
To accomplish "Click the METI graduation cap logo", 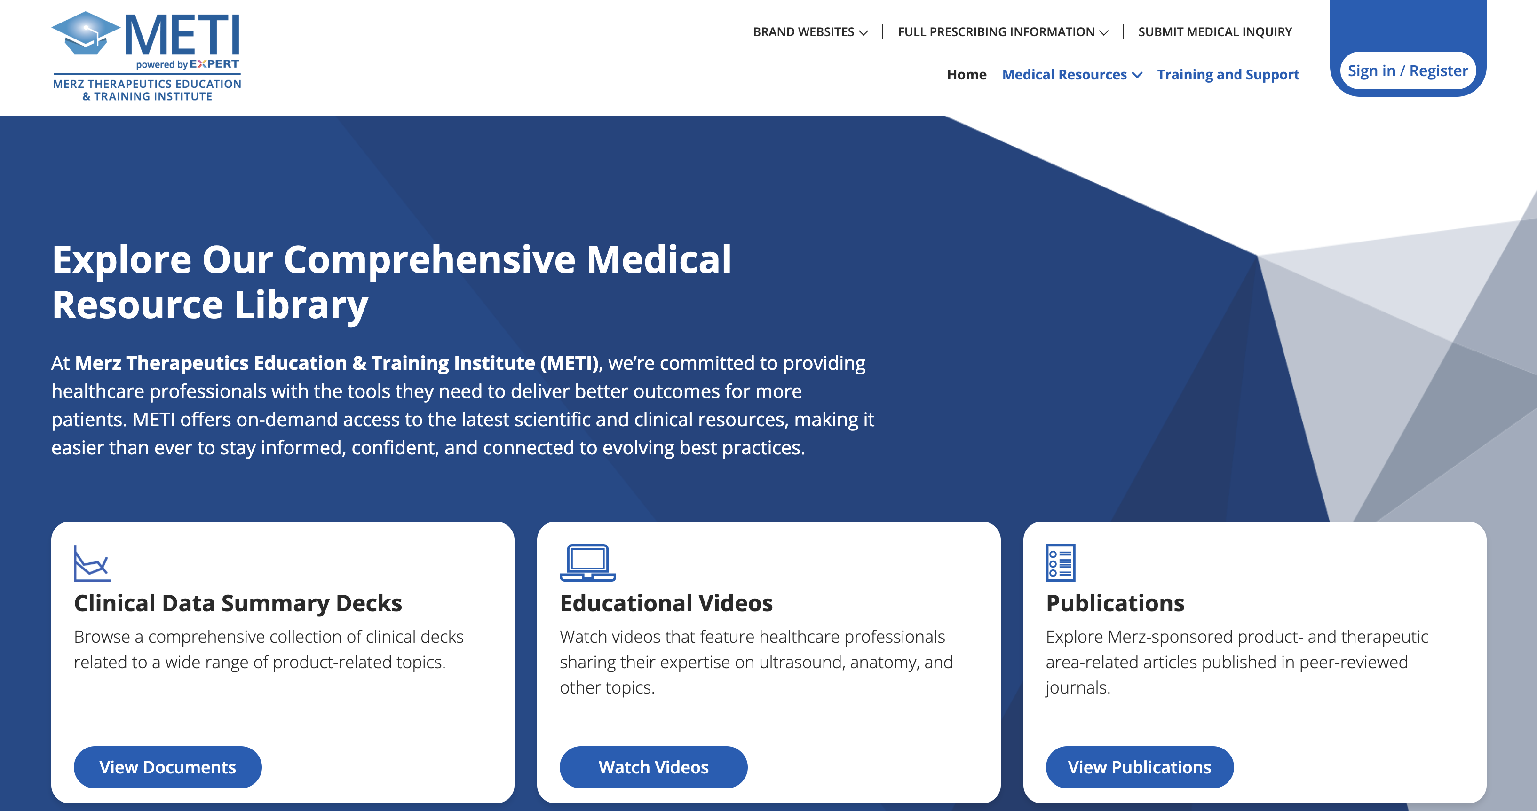I will pyautogui.click(x=86, y=33).
